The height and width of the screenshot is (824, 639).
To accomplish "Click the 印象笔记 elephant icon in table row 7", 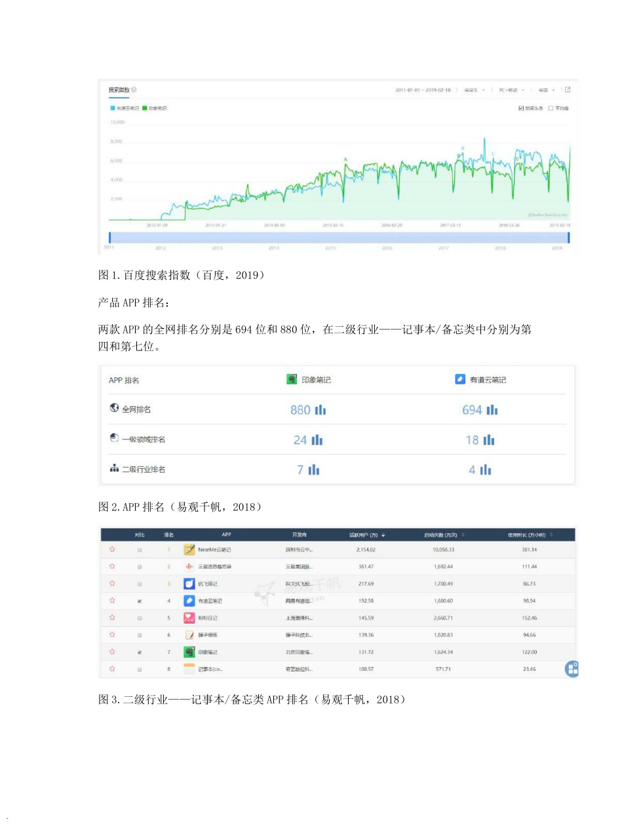I will point(189,652).
